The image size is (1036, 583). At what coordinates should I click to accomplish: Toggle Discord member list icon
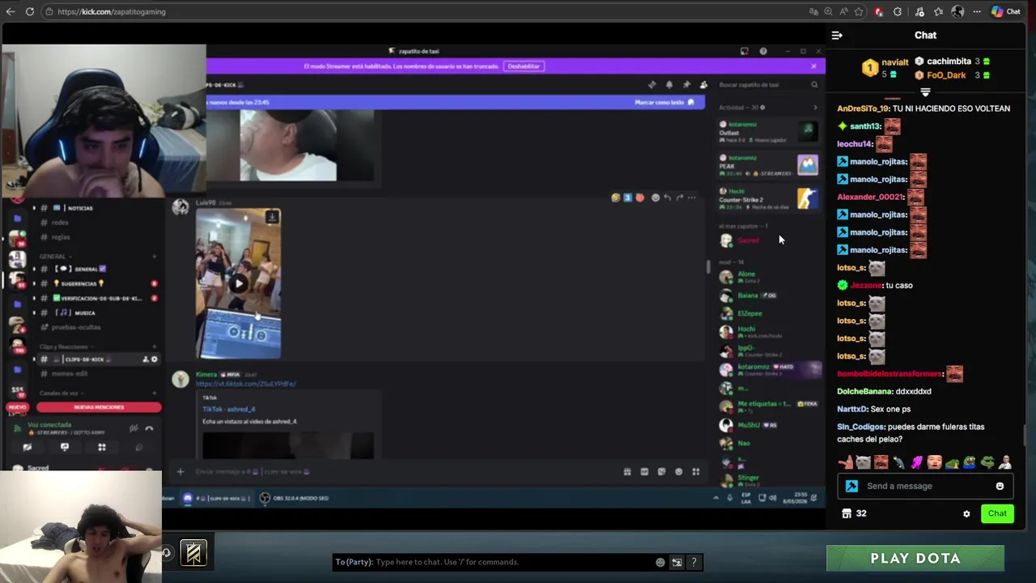703,84
